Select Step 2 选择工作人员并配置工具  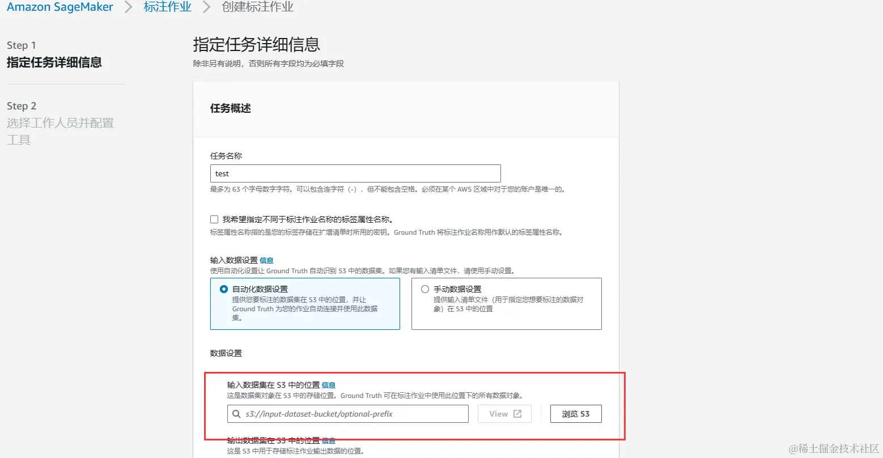(x=61, y=123)
